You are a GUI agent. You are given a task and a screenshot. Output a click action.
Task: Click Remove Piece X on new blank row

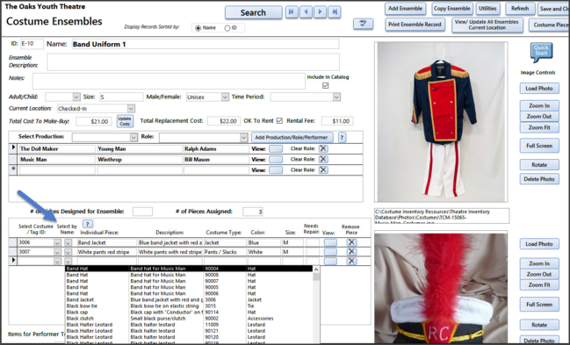(x=351, y=261)
